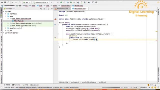Expand com.demo.appdatashare (androidTest) package

tap(8, 23)
